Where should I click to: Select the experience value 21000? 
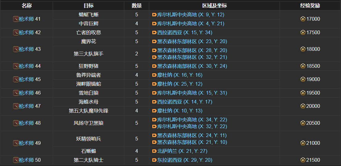313,143
